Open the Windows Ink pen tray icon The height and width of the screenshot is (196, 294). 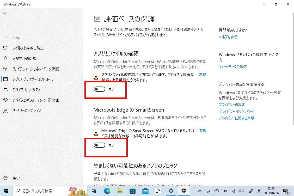(x=251, y=191)
